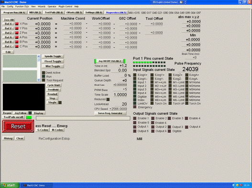Click the X Pos current position field
Viewport: 252px width, 188px height.
(40, 24)
